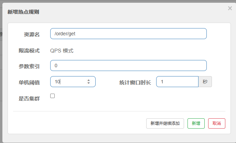This screenshot has width=236, height=143.
Task: Click the 秒 unit addon
Action: [205, 82]
